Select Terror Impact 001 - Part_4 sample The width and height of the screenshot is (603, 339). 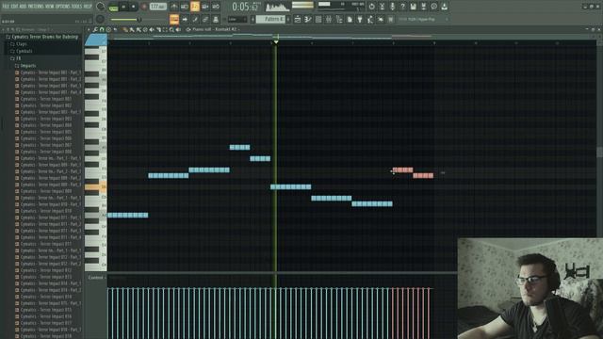[x=48, y=92]
